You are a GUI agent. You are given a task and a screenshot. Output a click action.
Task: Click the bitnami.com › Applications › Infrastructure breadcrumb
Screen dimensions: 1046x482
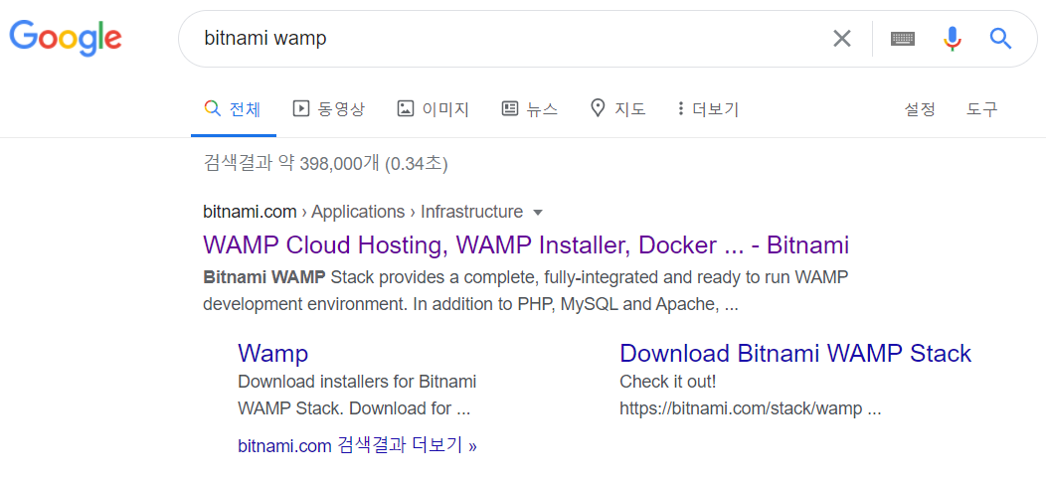tap(363, 212)
